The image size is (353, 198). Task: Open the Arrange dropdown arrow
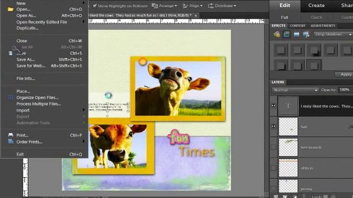coord(176,6)
